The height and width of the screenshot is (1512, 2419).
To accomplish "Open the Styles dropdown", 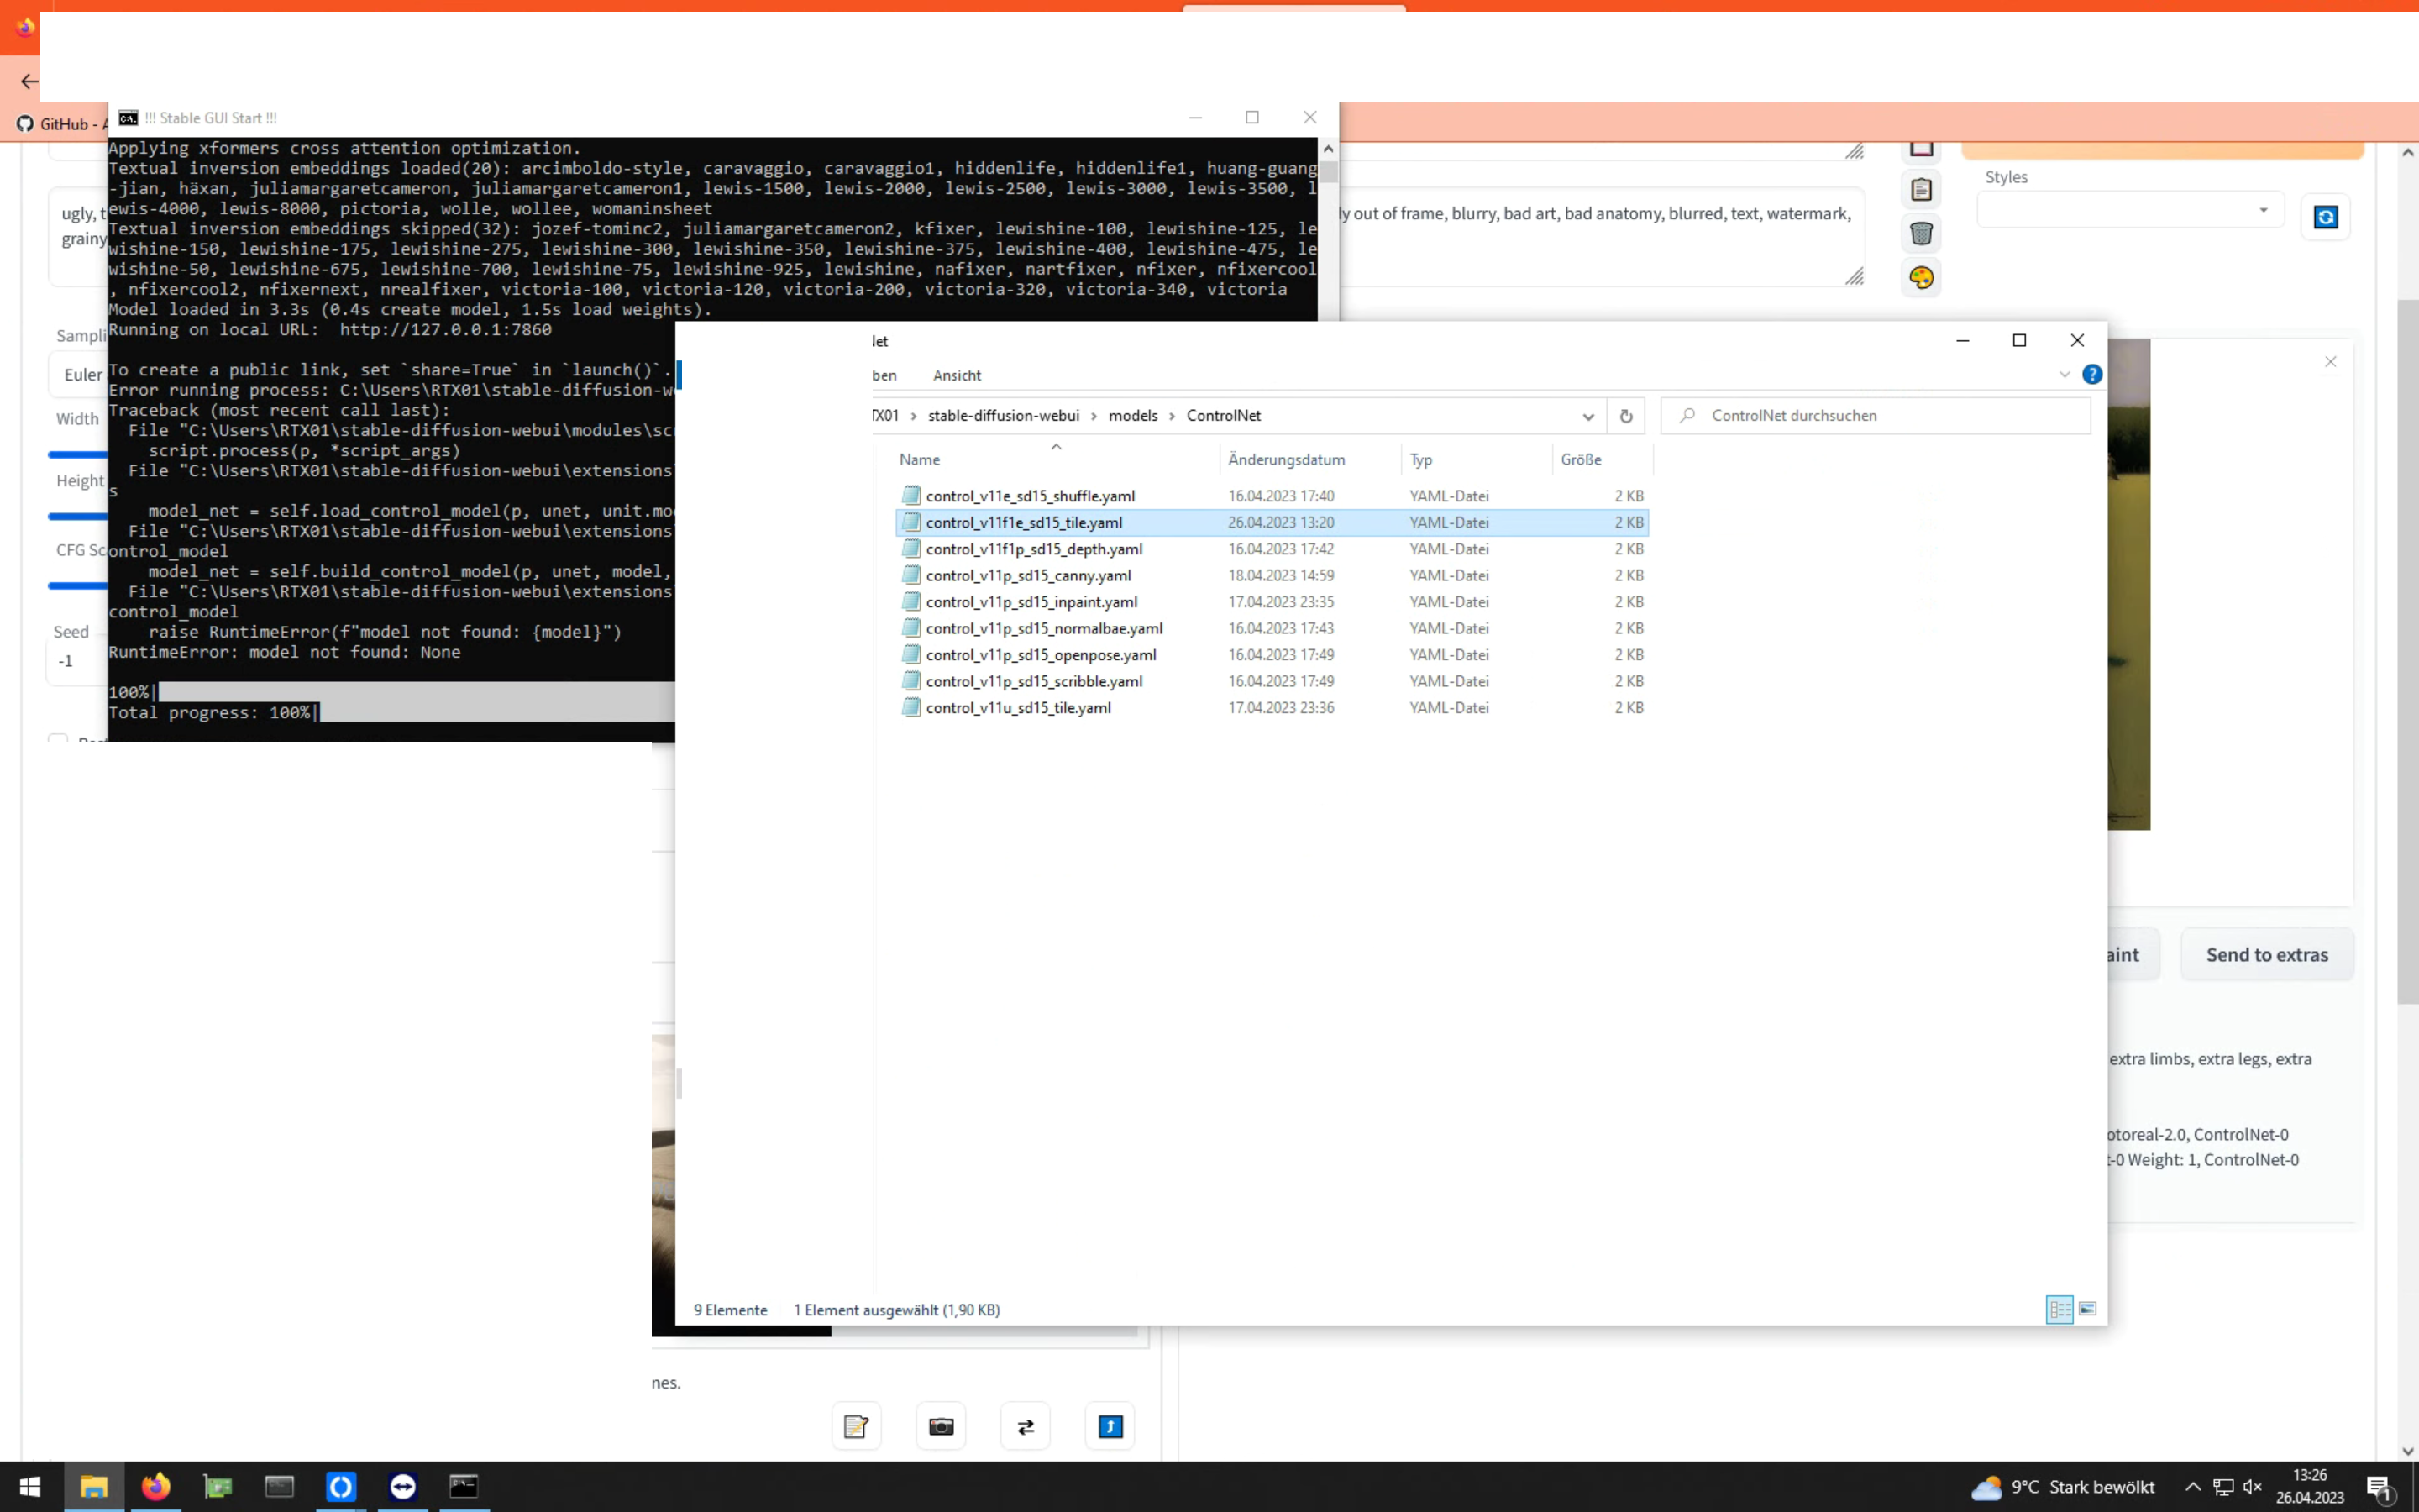I will (x=2129, y=210).
